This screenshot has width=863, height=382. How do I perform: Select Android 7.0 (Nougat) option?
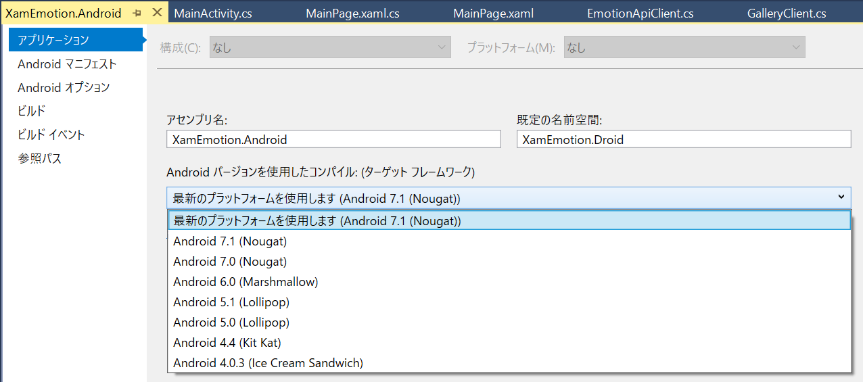pyautogui.click(x=509, y=262)
